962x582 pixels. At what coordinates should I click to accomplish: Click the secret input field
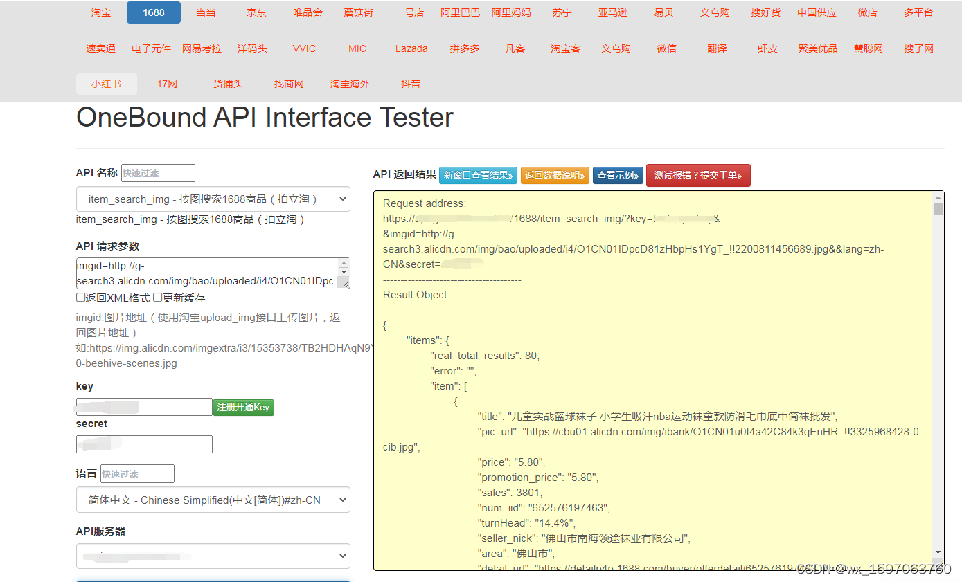click(x=144, y=444)
